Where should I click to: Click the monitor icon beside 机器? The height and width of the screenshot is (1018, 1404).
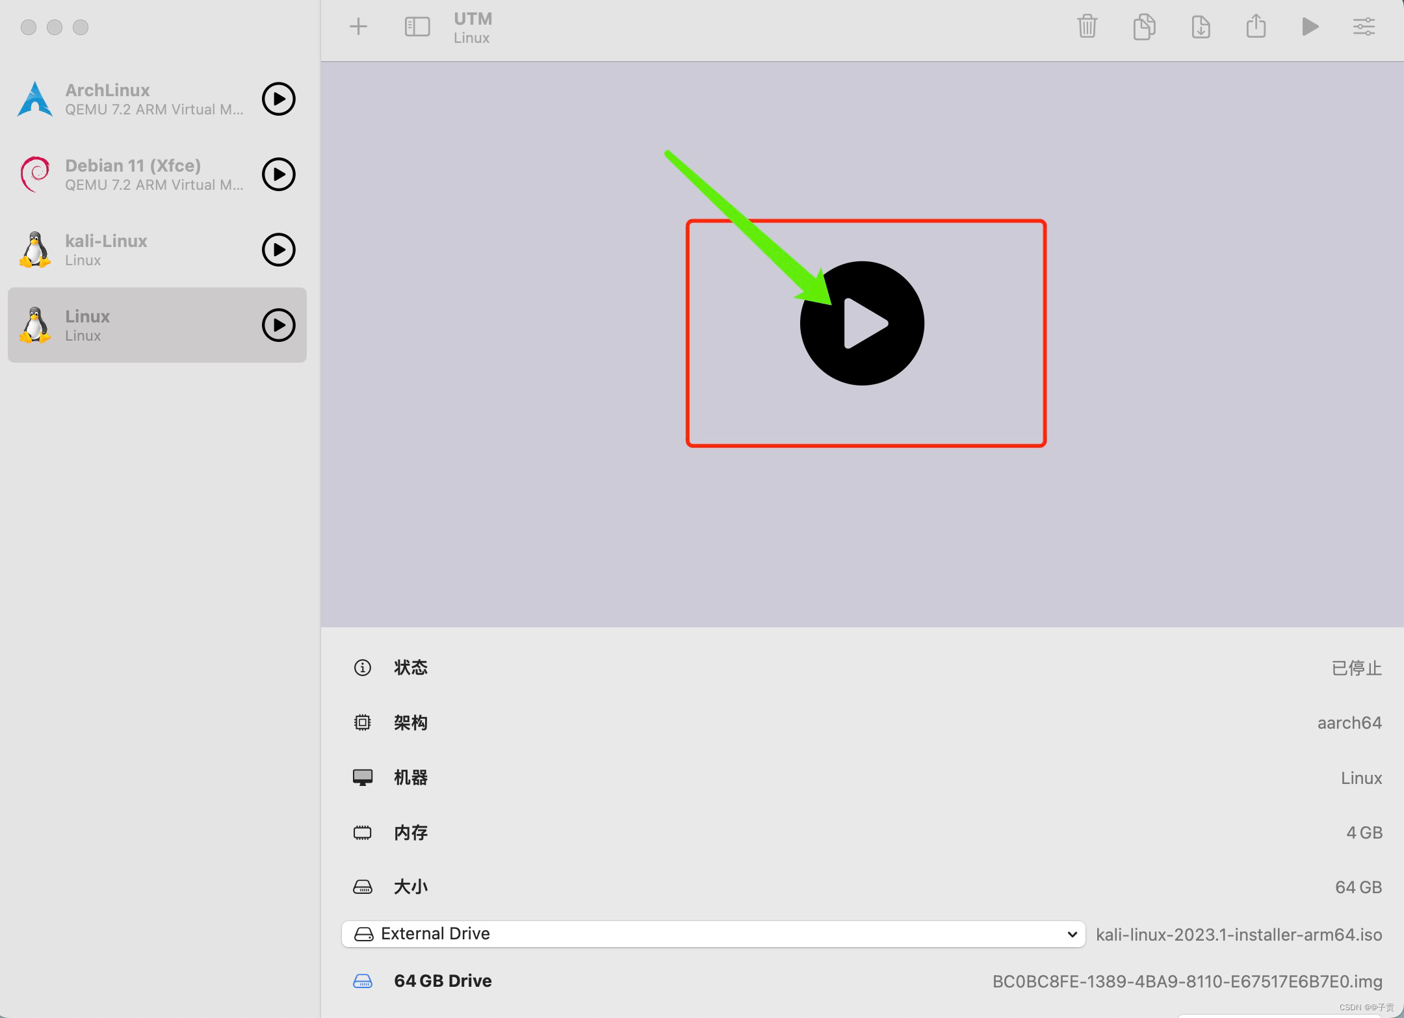(x=362, y=777)
